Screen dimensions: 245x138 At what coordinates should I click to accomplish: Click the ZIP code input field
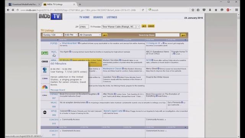[x=84, y=27]
